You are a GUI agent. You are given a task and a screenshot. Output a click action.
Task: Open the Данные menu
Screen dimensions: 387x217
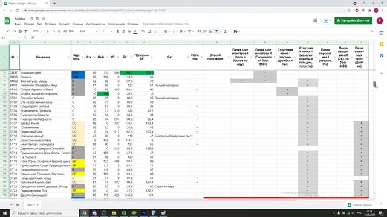[x=78, y=24]
